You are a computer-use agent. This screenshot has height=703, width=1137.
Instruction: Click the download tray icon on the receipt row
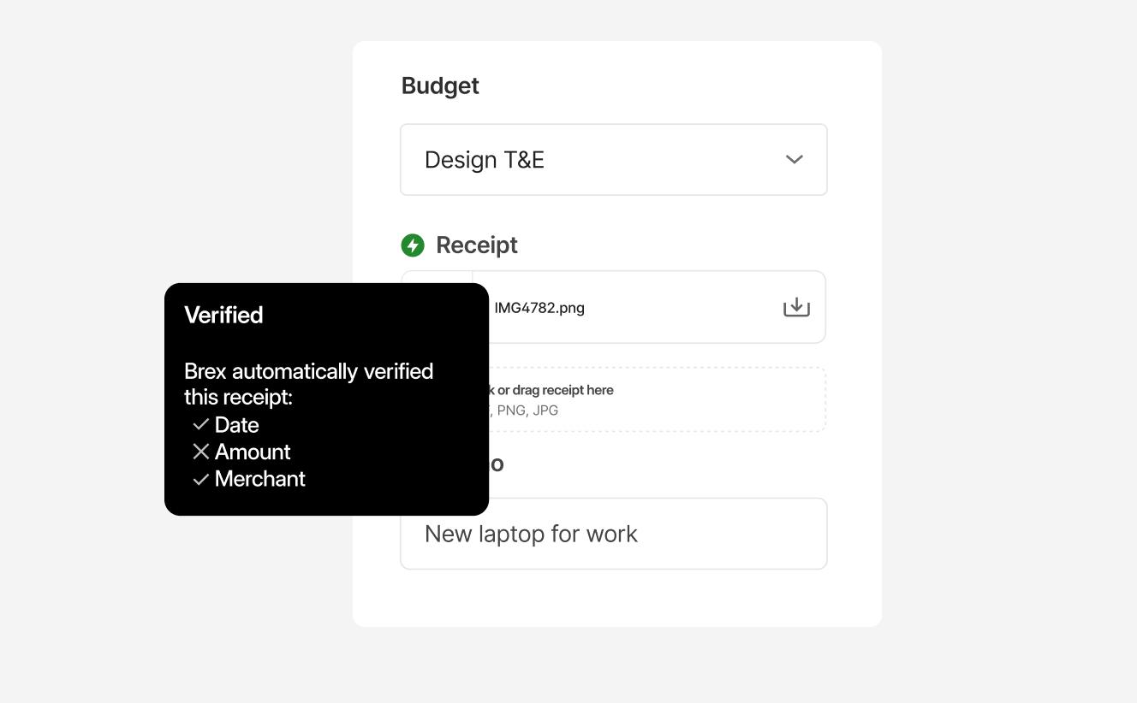pos(796,305)
